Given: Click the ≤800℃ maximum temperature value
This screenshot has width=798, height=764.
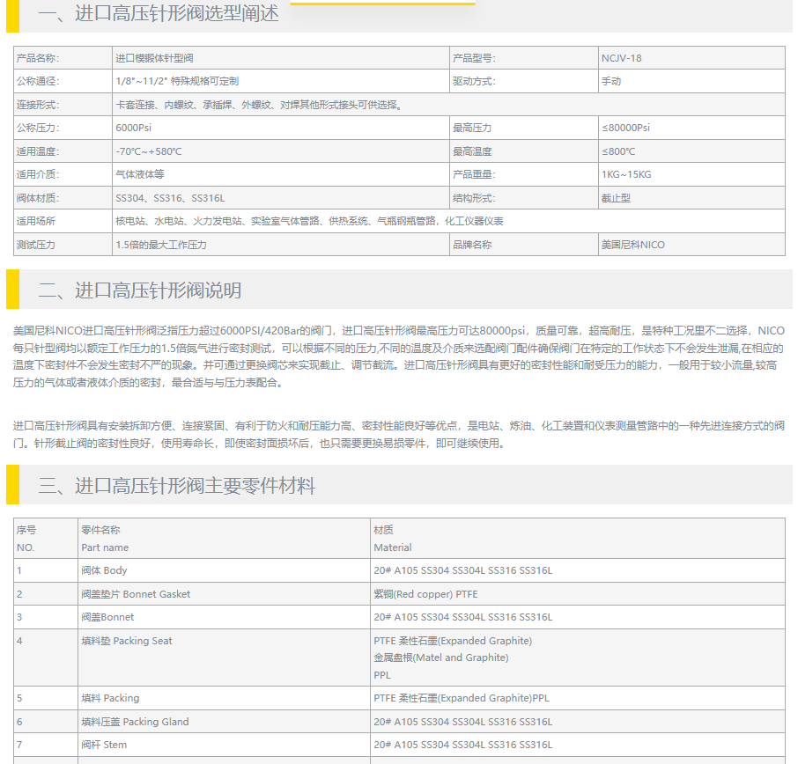Looking at the screenshot, I should [618, 151].
